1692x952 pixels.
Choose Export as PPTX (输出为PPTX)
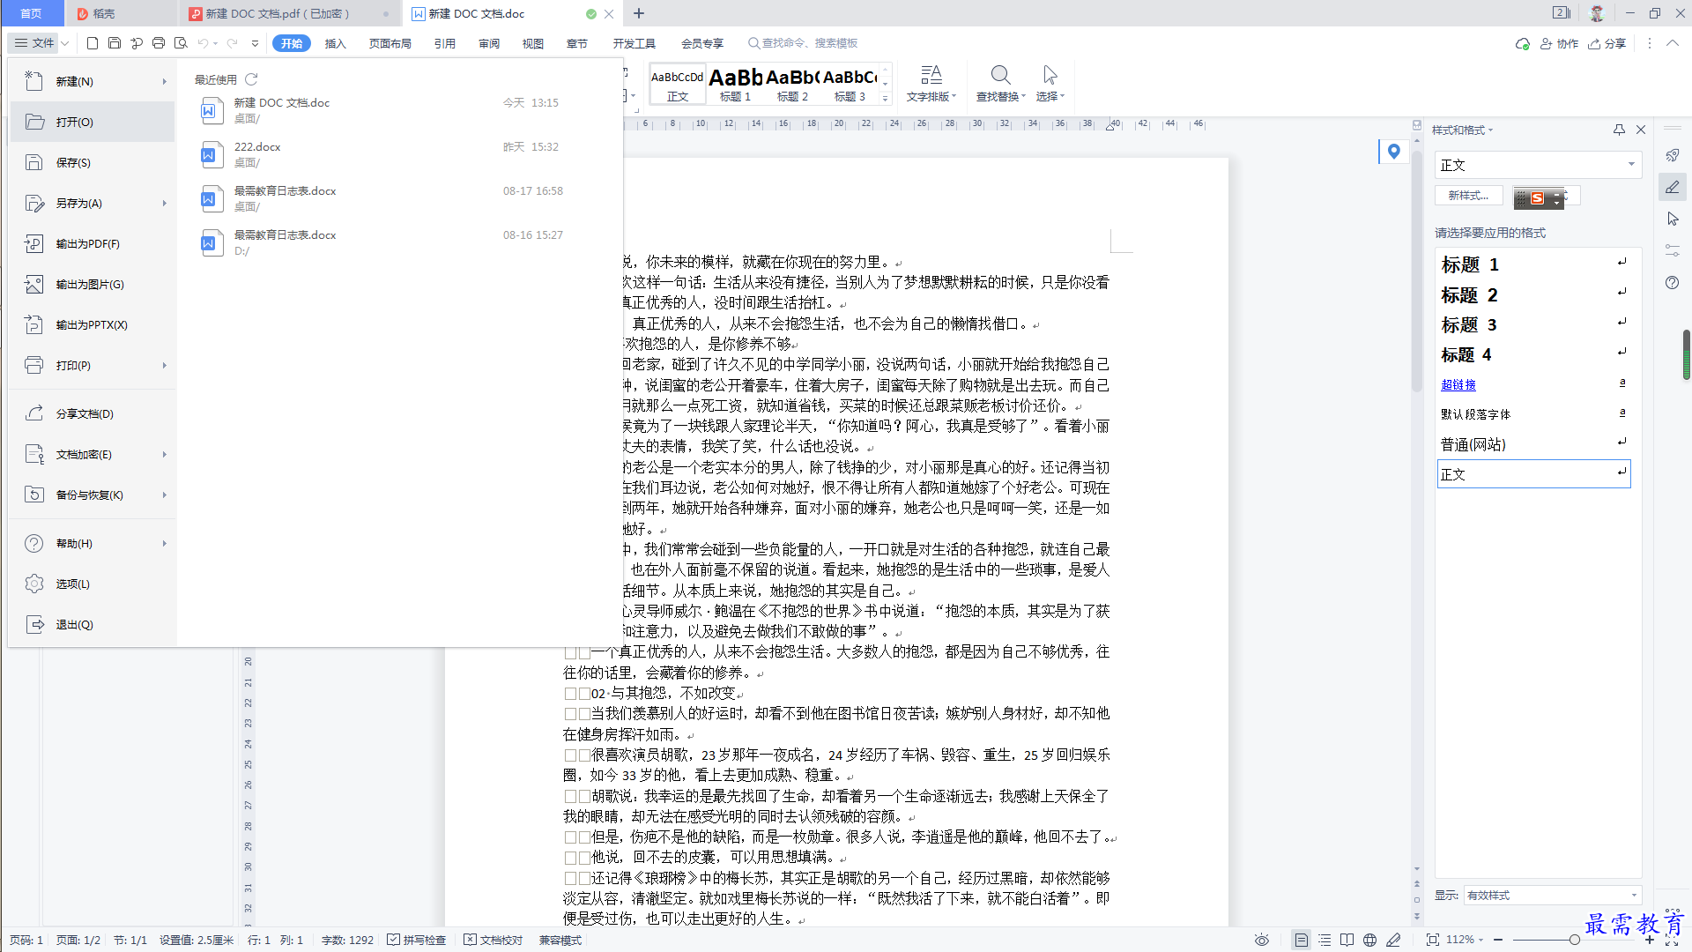93,324
